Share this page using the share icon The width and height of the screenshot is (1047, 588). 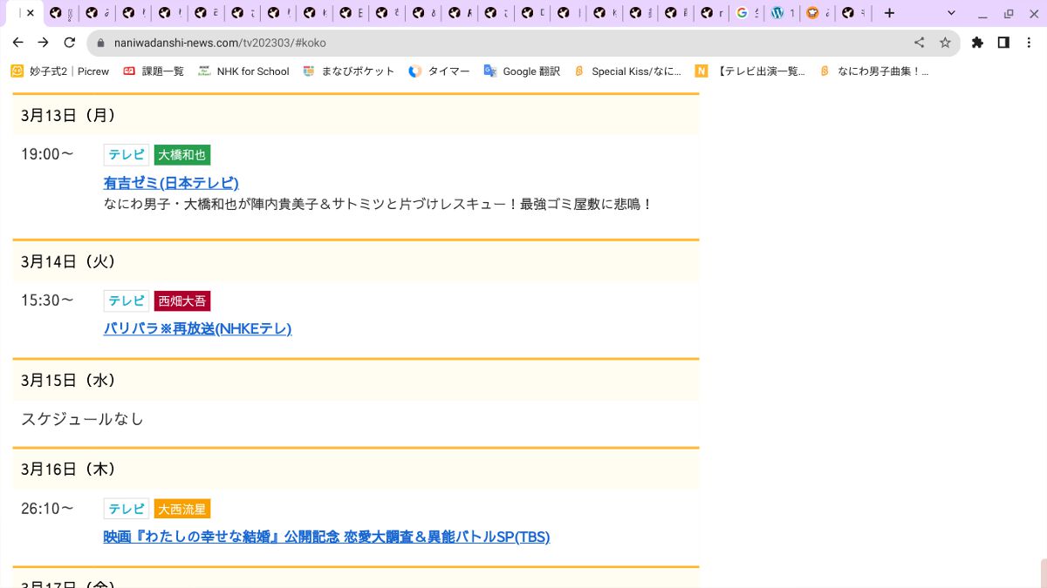(x=919, y=42)
